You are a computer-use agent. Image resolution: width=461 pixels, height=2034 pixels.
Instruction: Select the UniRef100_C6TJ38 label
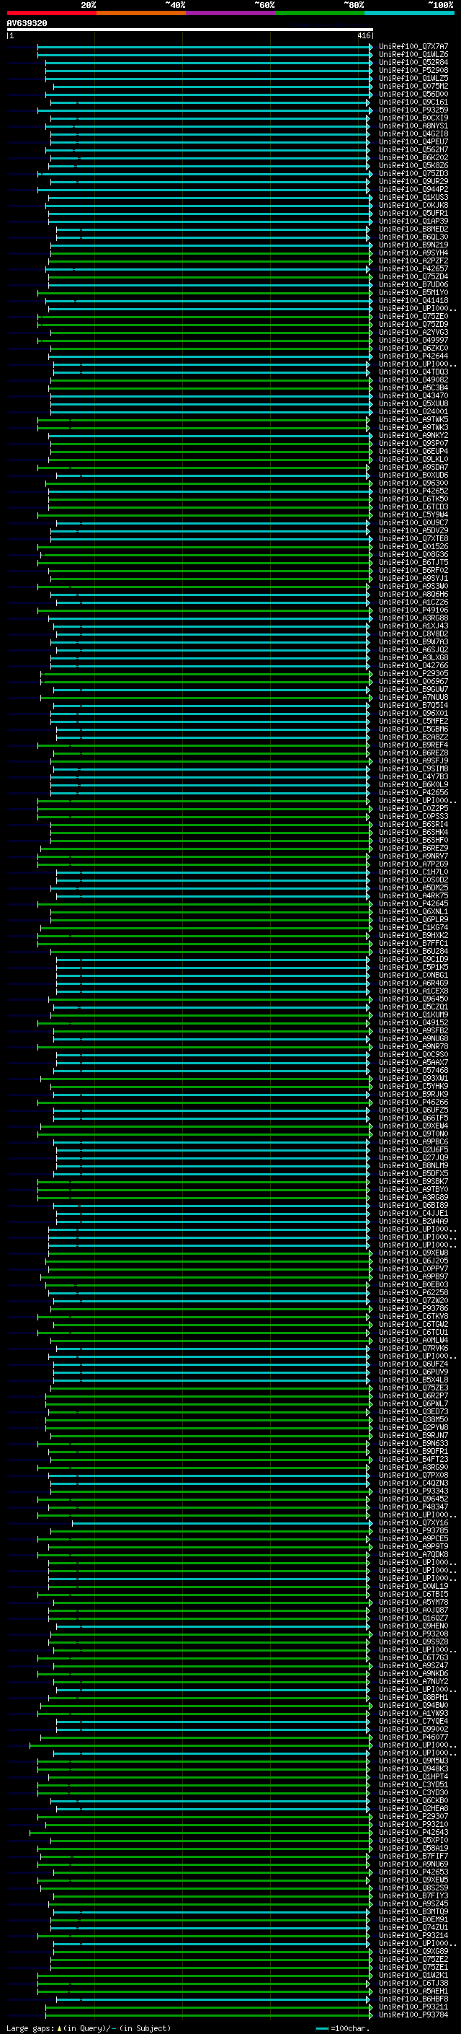tap(413, 1983)
